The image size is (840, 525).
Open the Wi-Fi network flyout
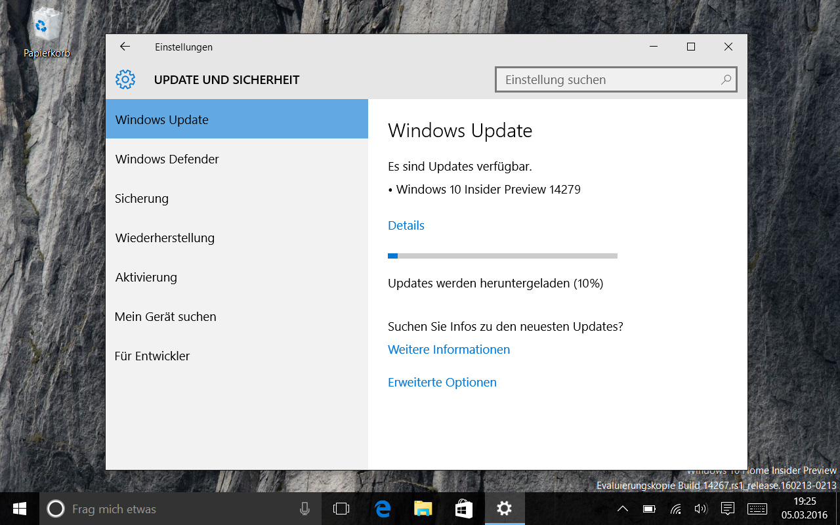point(675,509)
